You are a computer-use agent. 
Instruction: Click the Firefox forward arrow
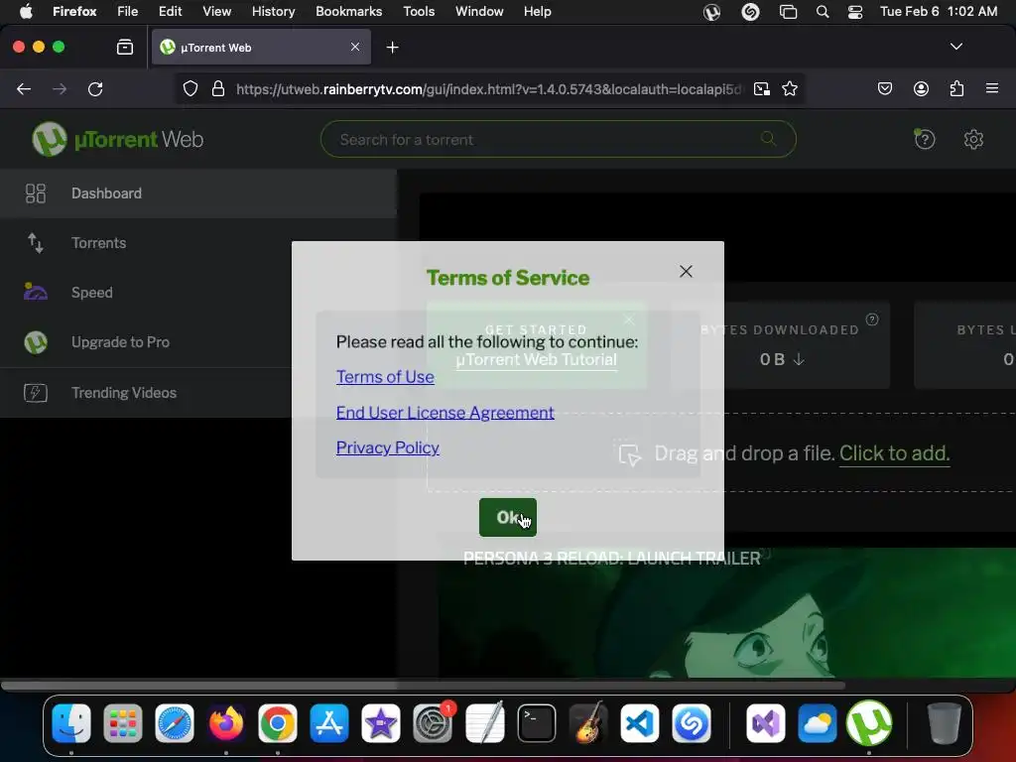coord(60,88)
